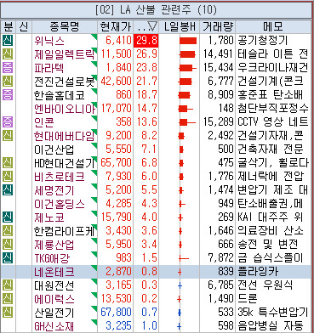Click the 15,434 volume for 파라텍
Image resolution: width=314 pixels, height=333 pixels.
tap(219, 68)
